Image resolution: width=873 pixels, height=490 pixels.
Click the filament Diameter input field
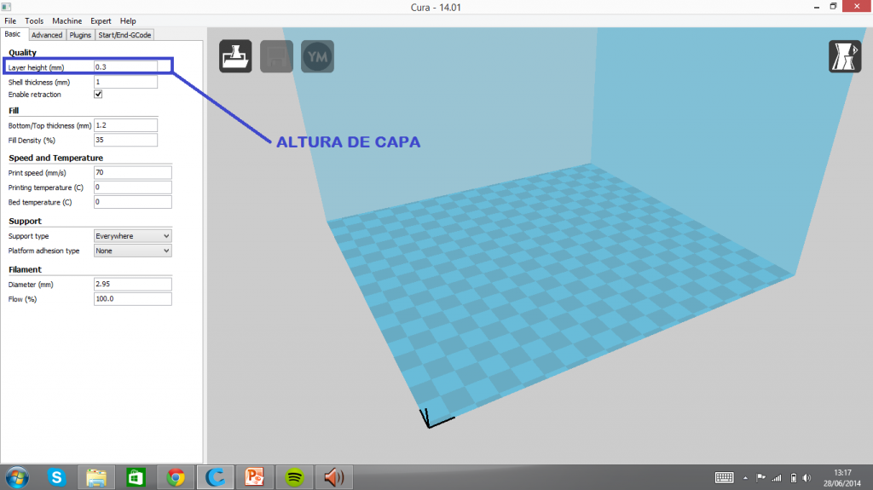coord(132,284)
